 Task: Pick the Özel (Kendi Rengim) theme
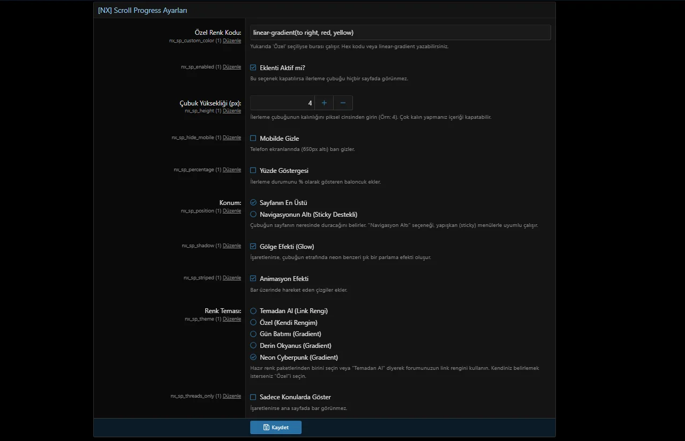coord(253,322)
